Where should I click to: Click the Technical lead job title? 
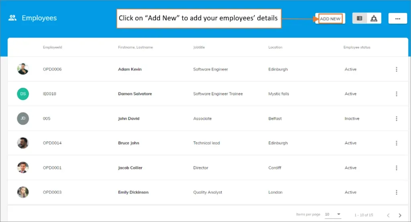click(206, 143)
